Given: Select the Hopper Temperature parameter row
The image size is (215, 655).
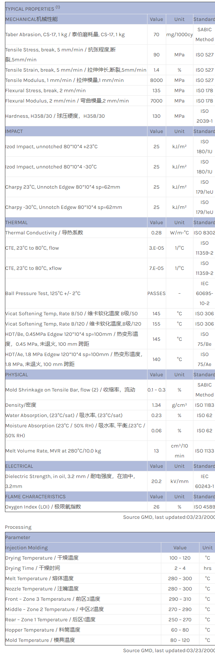Looking at the screenshot, I should (x=43, y=630).
